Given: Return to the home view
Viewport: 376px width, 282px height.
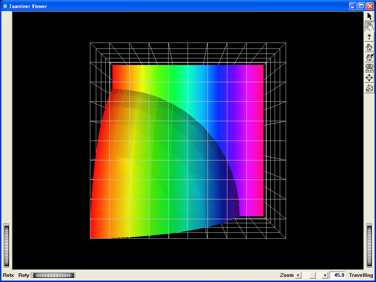Looking at the screenshot, I should [369, 47].
